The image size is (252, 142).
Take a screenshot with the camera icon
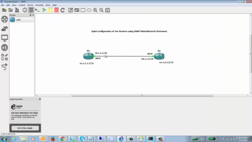point(107,10)
